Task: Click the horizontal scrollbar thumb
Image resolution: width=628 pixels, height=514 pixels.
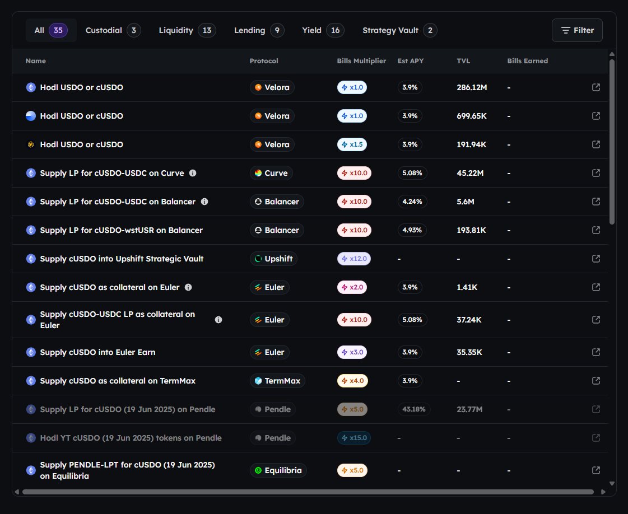Action: [308, 492]
